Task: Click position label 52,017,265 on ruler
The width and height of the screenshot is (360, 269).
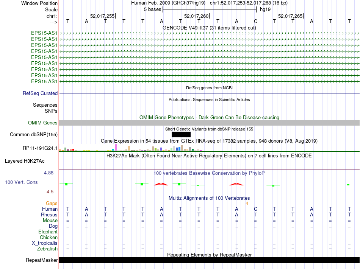Action: (x=290, y=16)
